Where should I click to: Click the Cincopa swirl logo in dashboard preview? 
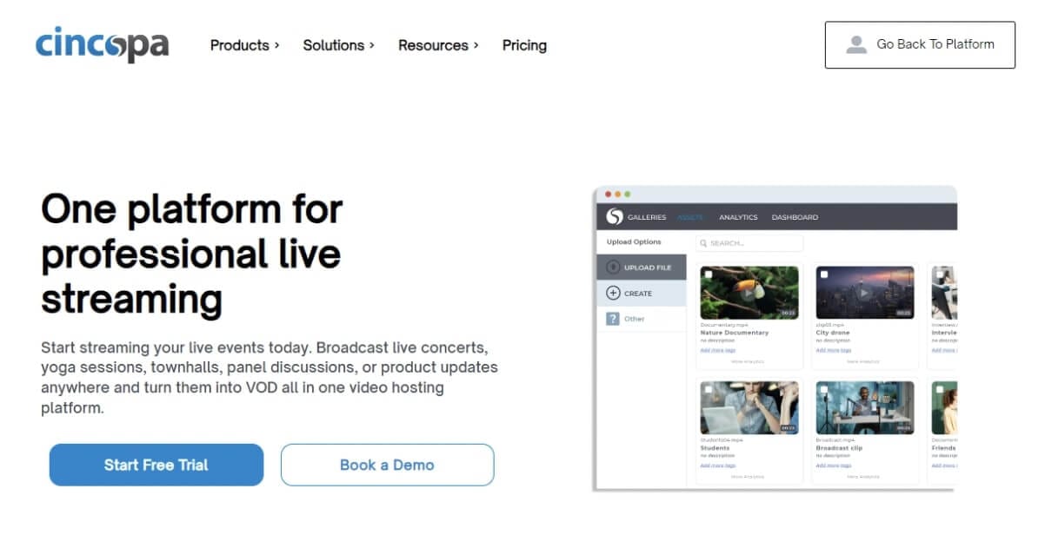[615, 216]
